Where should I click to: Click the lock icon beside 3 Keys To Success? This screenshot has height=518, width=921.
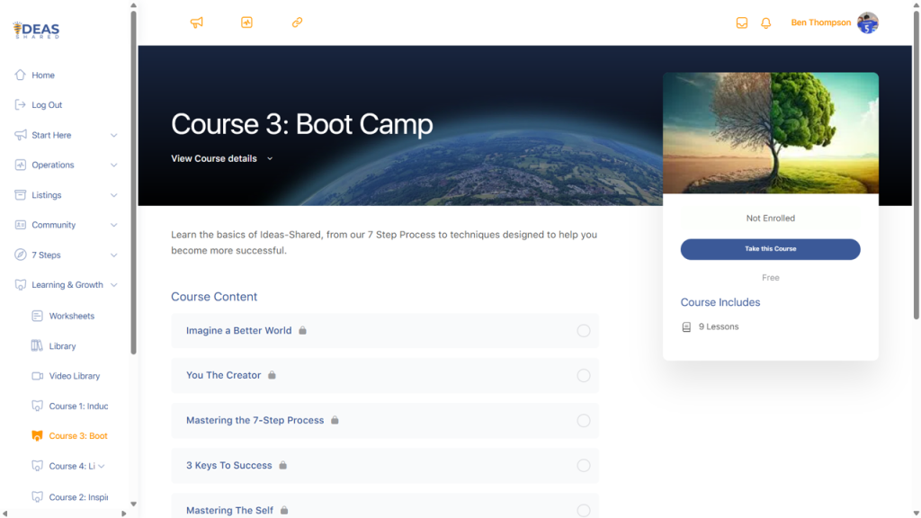(283, 465)
